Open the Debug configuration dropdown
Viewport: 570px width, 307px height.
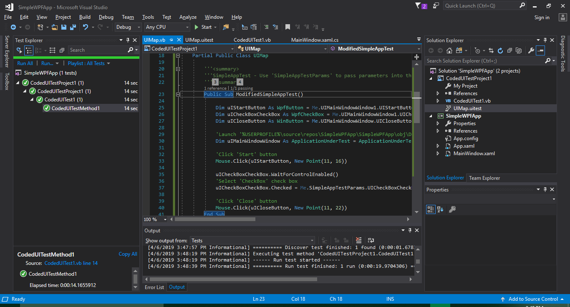tap(128, 27)
